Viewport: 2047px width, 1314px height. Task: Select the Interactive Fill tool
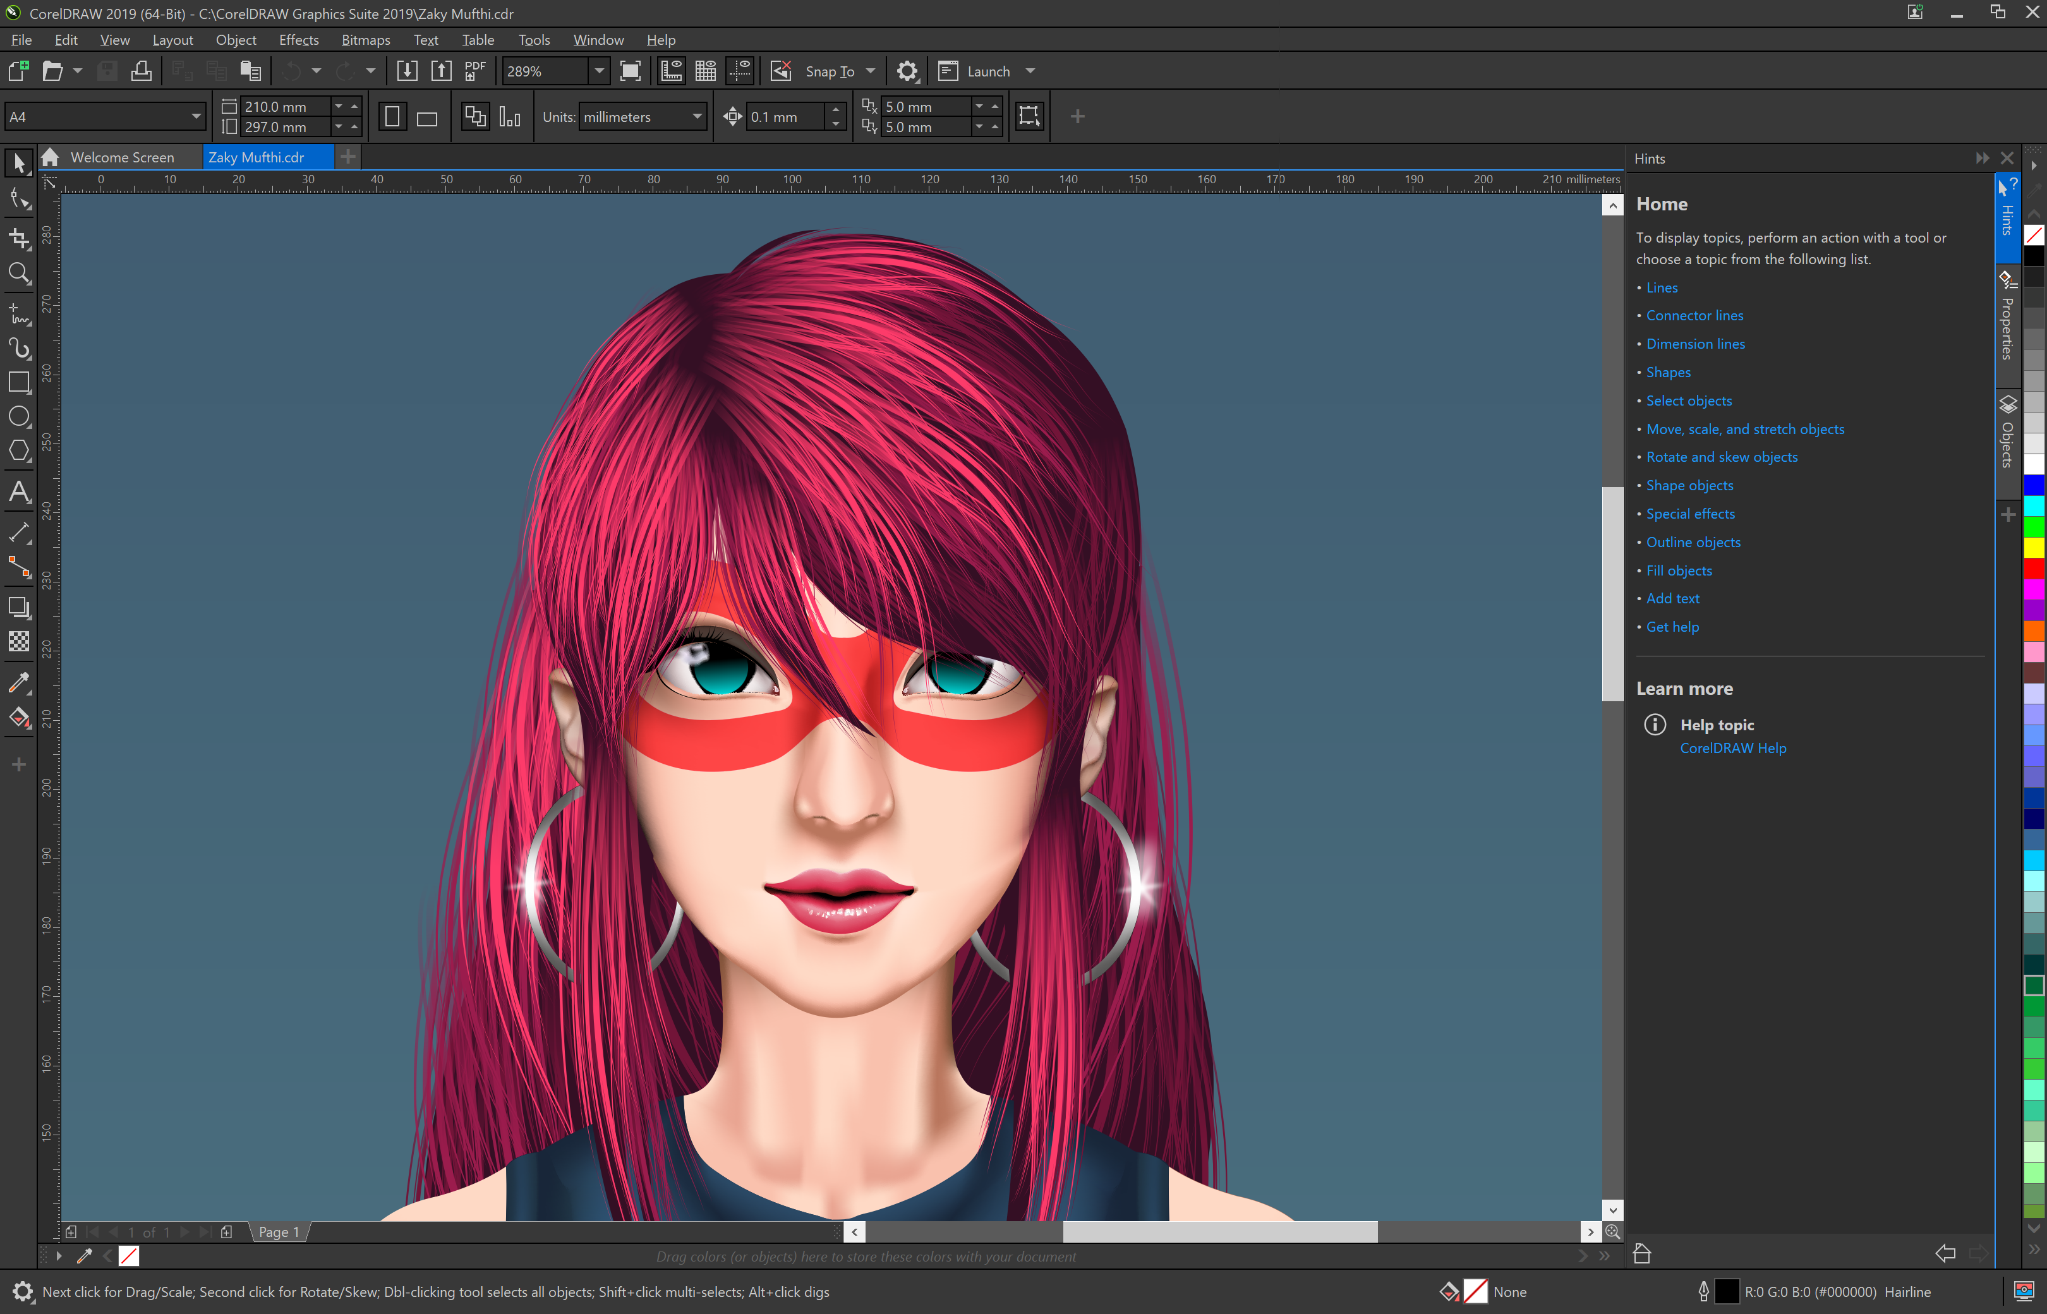19,718
